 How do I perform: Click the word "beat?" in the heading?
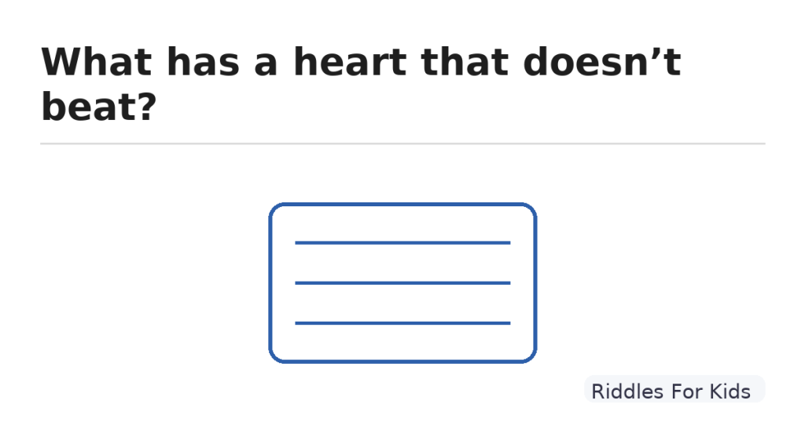point(97,107)
